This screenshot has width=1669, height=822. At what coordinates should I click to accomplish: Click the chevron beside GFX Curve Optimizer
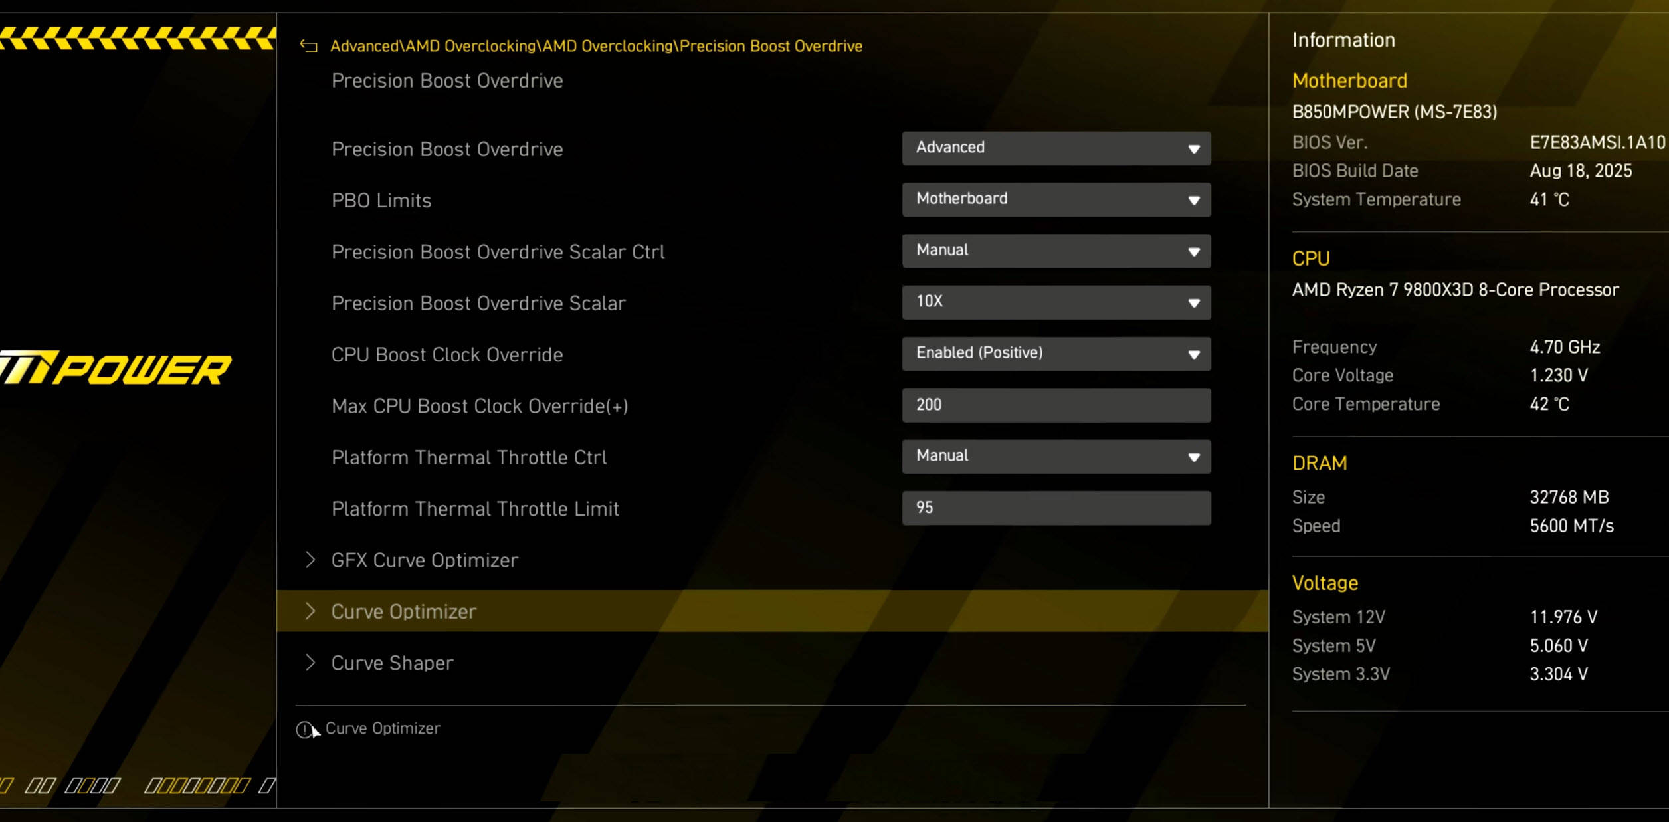click(310, 560)
